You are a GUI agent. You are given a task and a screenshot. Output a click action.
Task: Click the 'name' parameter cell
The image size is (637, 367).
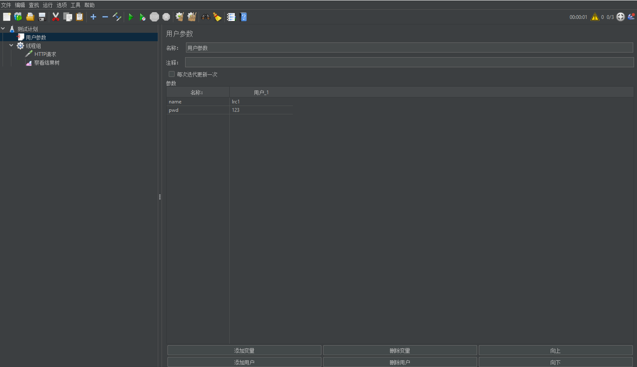pyautogui.click(x=198, y=102)
